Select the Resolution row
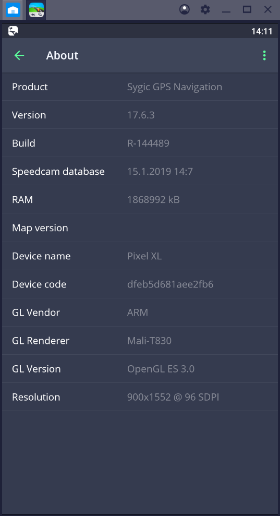This screenshot has height=516, width=280. [140, 397]
